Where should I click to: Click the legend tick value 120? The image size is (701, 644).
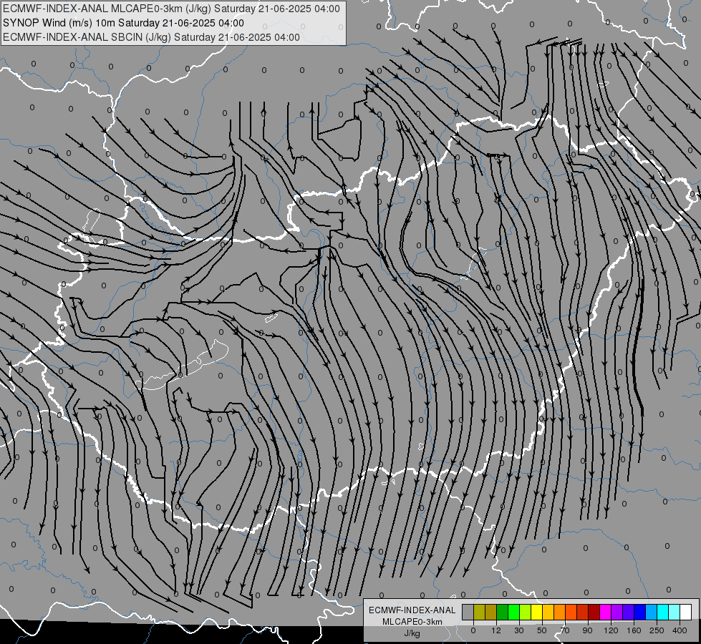[x=611, y=630]
